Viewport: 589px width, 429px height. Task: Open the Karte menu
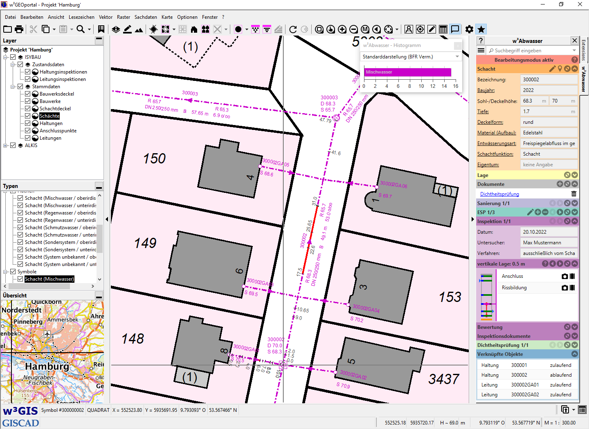(x=167, y=17)
